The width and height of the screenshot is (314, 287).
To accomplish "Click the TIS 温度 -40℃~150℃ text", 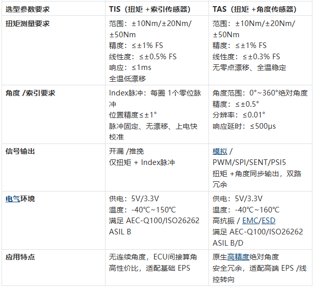I will tap(142, 210).
